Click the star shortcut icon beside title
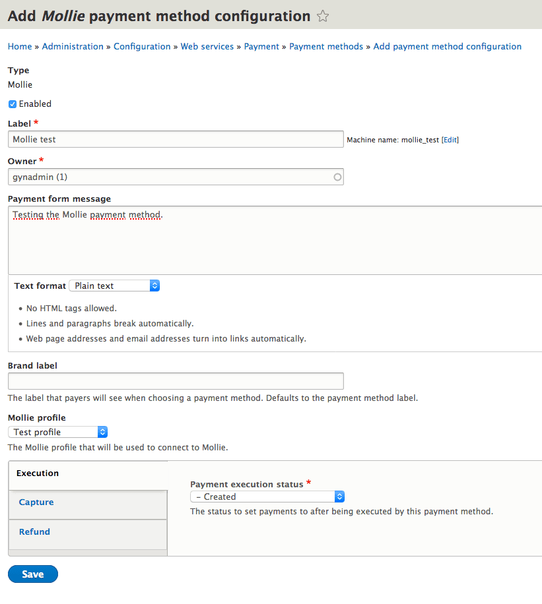Viewport: 542px width, 604px height. coord(323,16)
